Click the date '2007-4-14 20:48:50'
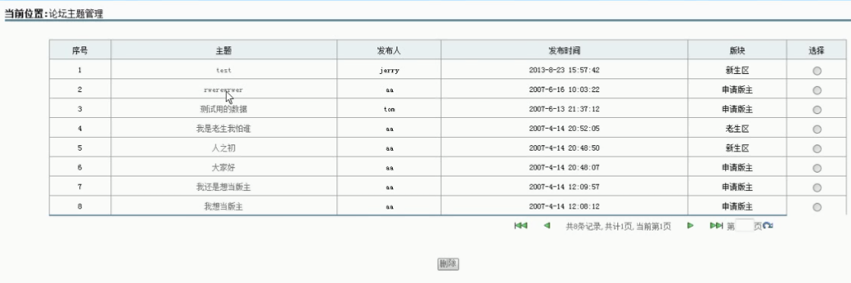The width and height of the screenshot is (851, 283). (564, 148)
